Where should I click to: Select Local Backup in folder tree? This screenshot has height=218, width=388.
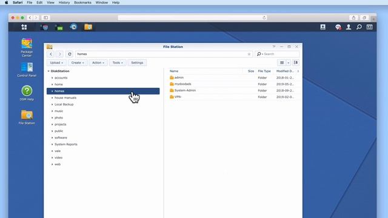tap(64, 105)
